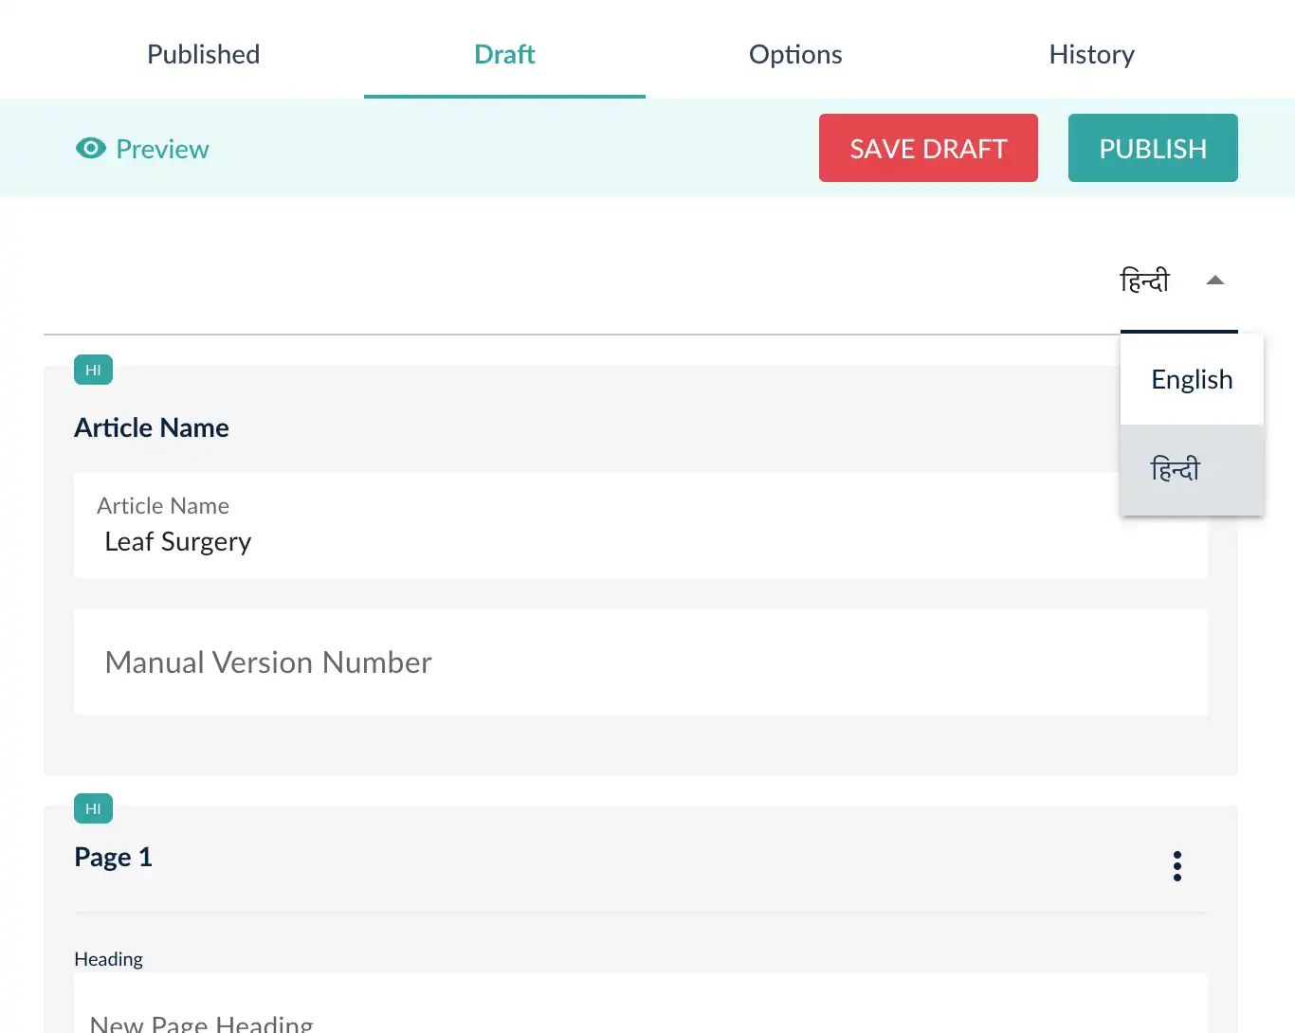Open the Page 1 three-dot menu

[1177, 866]
